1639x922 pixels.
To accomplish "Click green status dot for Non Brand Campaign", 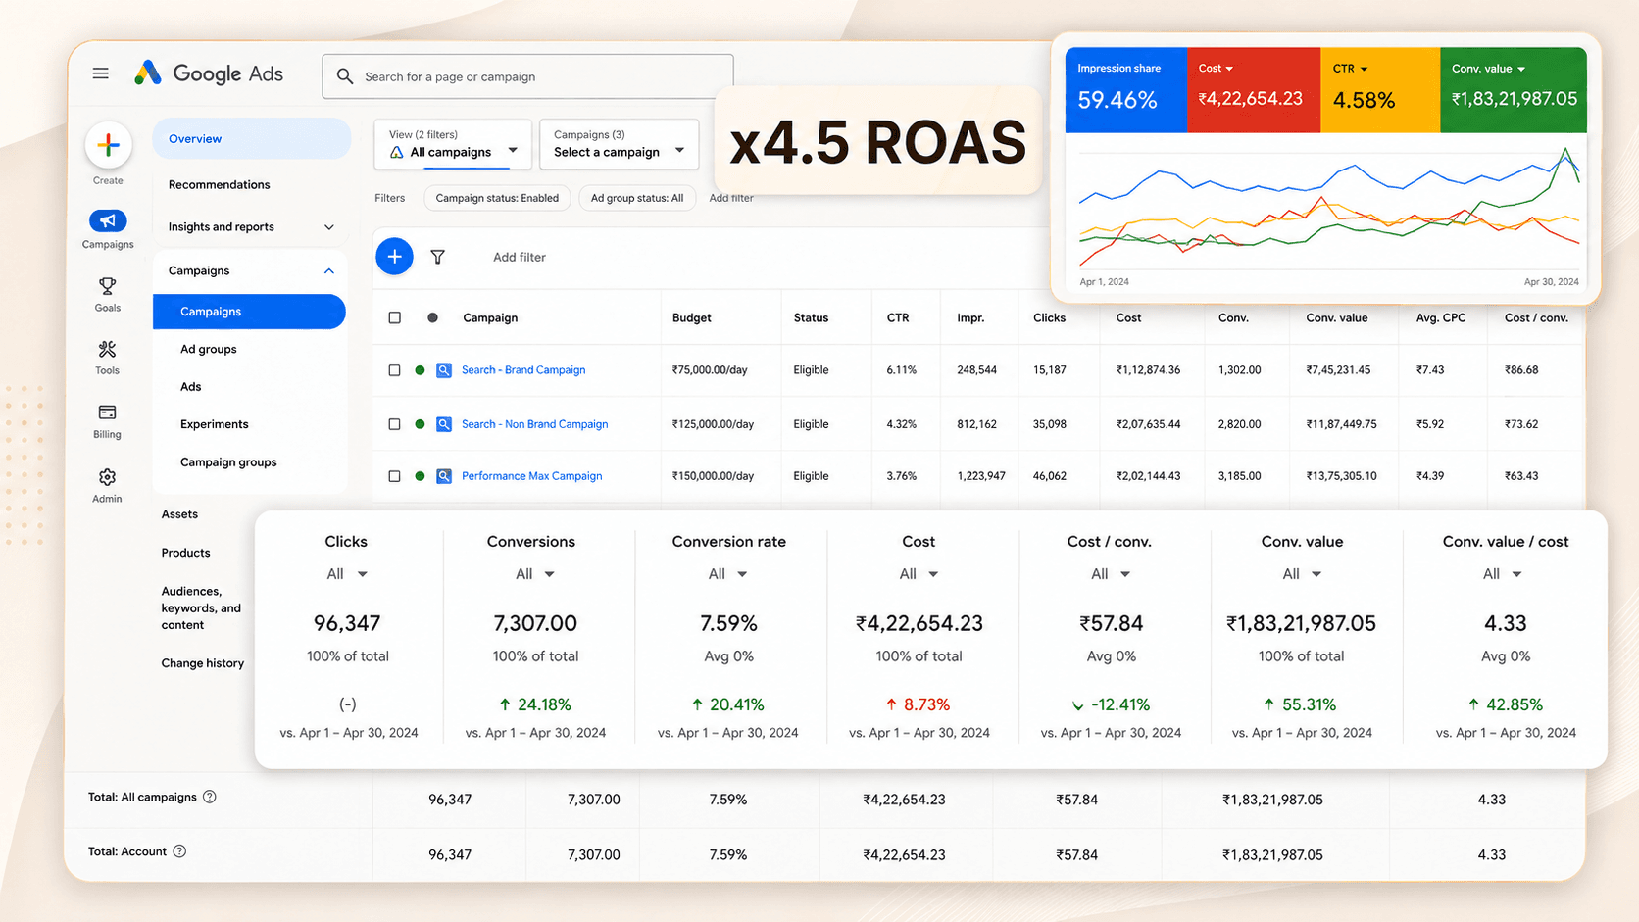I will [420, 424].
